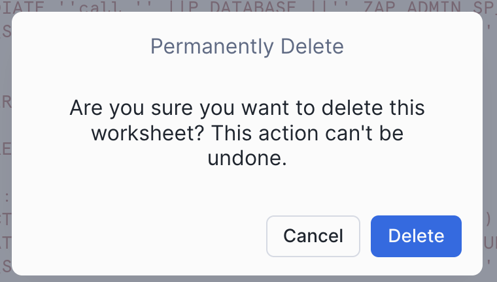Dismiss the dialog by pressing Cancel

[313, 236]
